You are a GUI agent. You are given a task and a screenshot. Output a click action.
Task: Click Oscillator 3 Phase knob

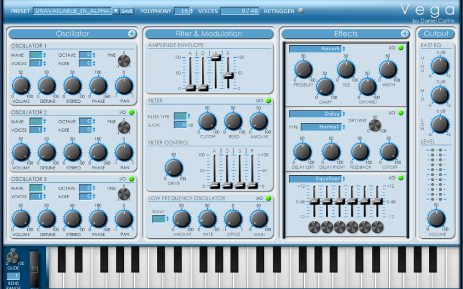(98, 219)
